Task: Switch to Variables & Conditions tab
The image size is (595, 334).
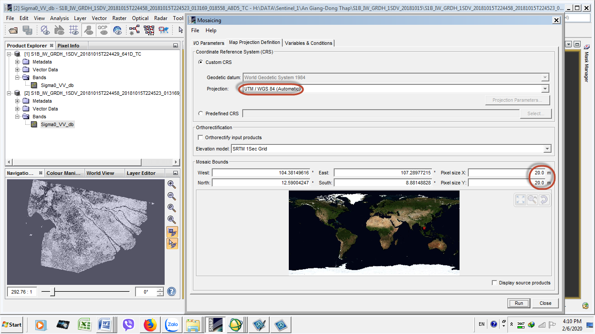Action: (308, 43)
